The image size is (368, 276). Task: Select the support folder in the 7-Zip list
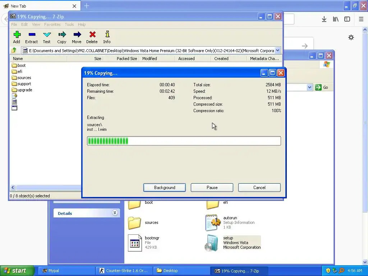coord(21,83)
